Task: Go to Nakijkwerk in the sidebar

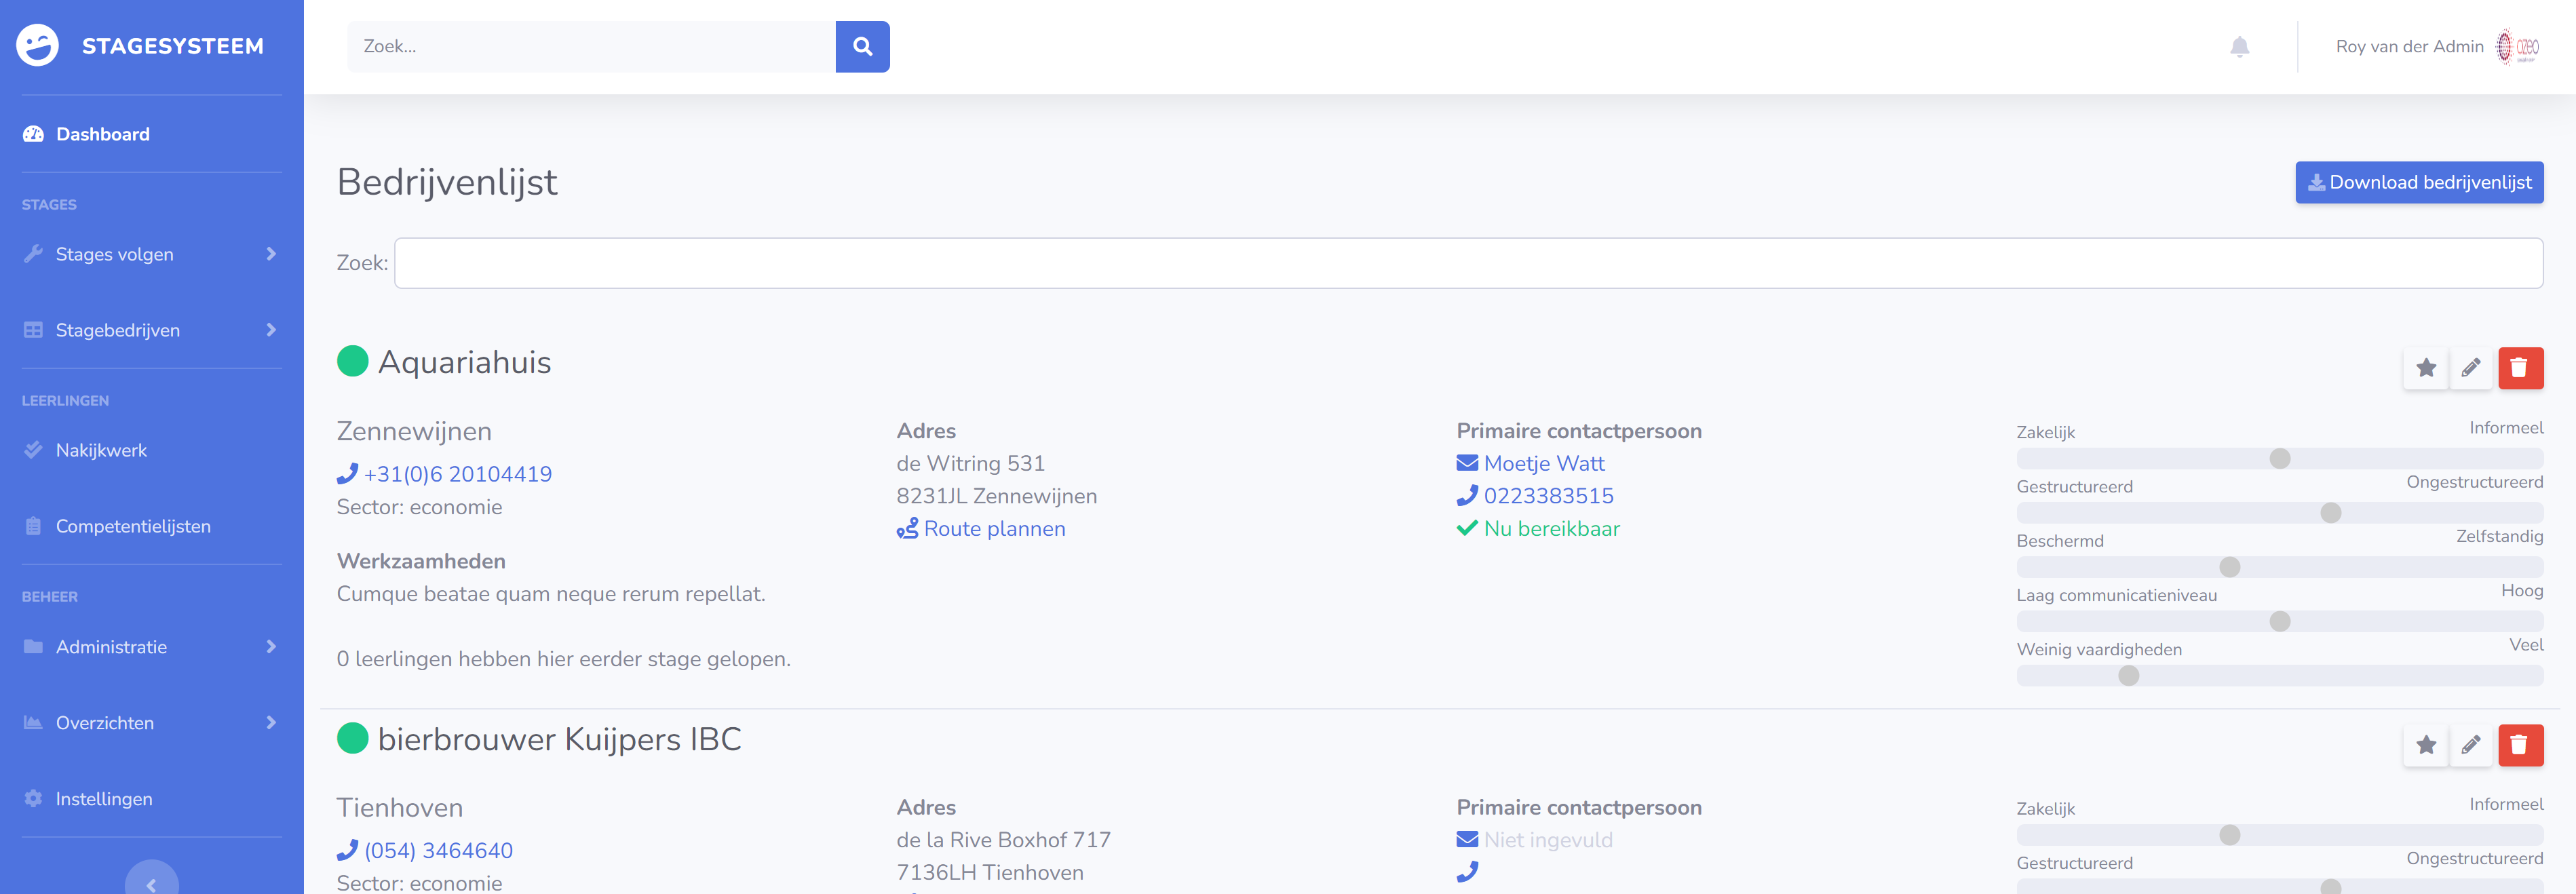Action: 101,450
